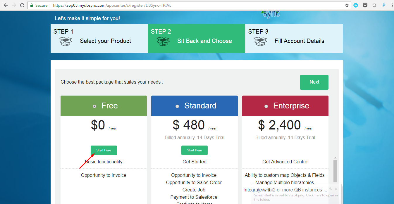Select the Free plan radio button

click(94, 106)
